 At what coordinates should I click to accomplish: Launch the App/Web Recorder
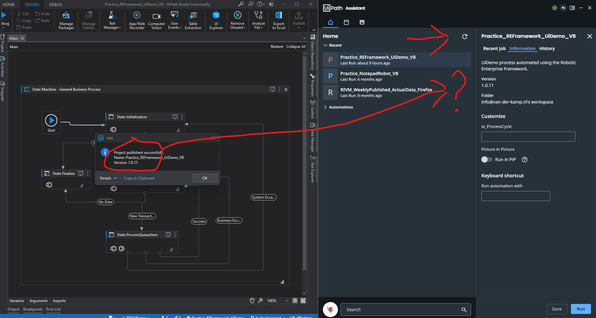pyautogui.click(x=137, y=20)
